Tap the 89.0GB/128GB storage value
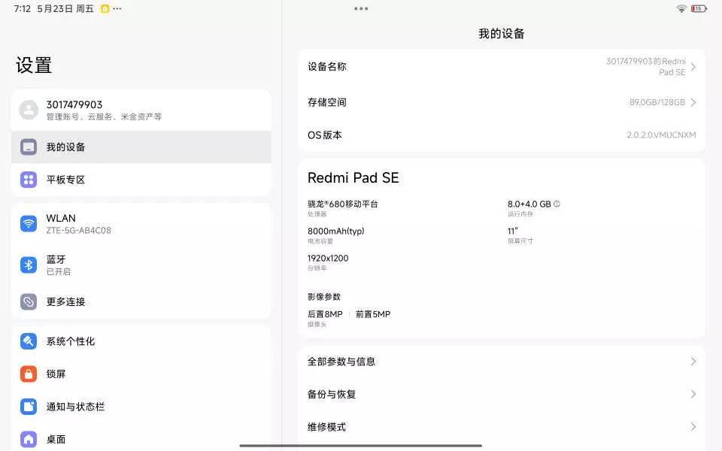Viewport: 722px width, 451px height. point(657,102)
